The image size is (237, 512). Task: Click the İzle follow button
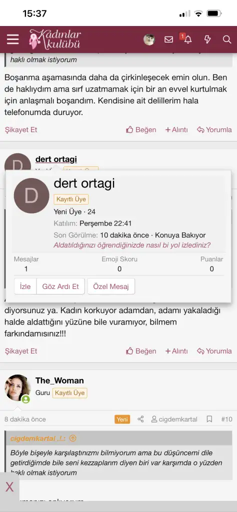tap(25, 286)
